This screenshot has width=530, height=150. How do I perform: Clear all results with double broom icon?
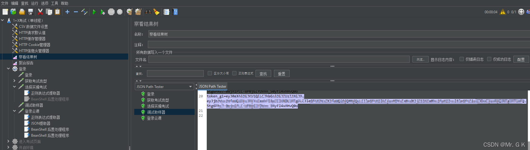(x=138, y=12)
